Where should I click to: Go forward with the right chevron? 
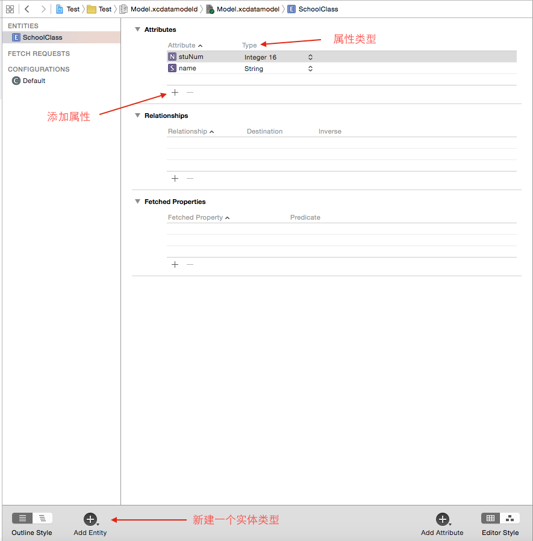tap(43, 9)
